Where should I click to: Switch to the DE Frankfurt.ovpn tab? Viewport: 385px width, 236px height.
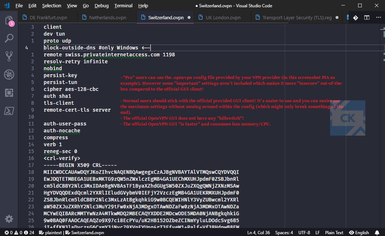click(48, 17)
